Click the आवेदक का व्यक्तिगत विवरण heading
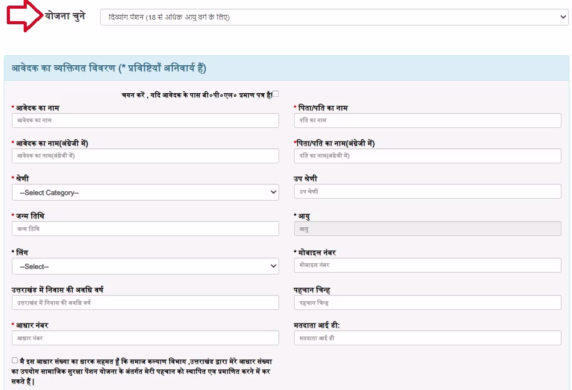The height and width of the screenshot is (390, 572). tap(109, 68)
